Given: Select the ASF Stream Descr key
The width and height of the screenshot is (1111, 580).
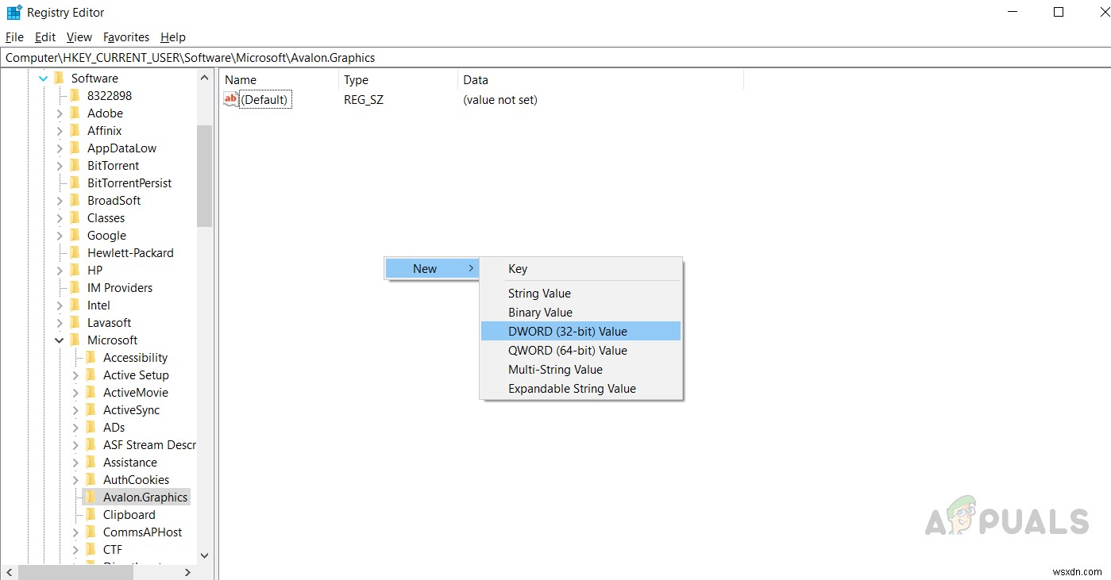Looking at the screenshot, I should 149,444.
